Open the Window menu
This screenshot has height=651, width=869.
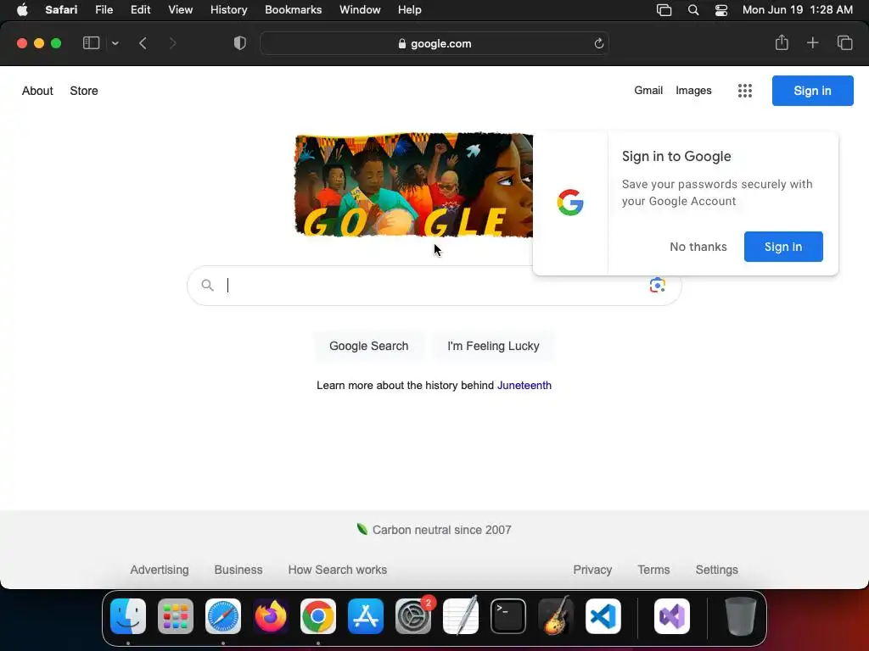360,10
